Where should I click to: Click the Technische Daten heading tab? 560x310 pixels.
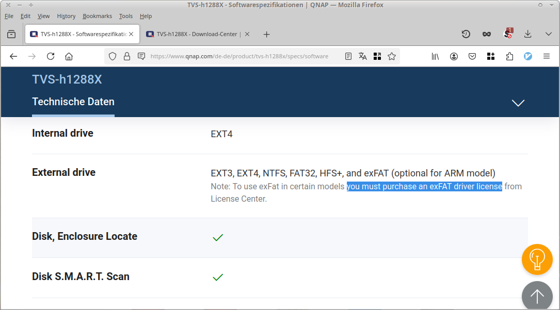pos(73,102)
